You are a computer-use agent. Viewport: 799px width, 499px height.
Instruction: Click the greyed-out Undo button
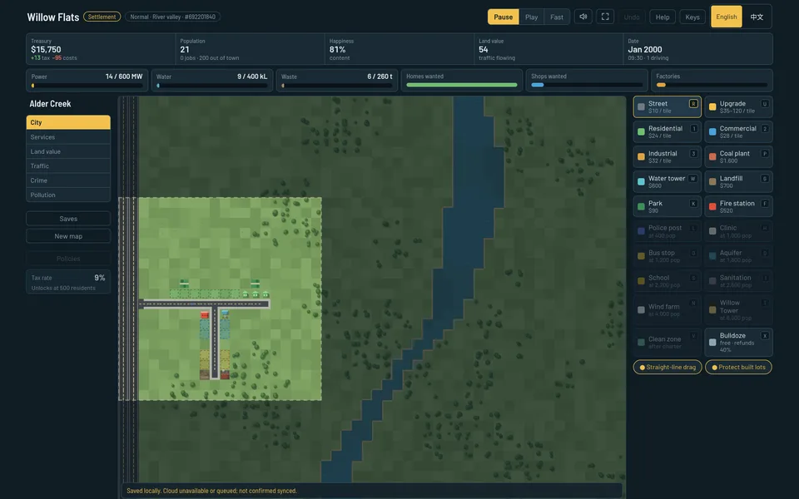click(x=632, y=17)
